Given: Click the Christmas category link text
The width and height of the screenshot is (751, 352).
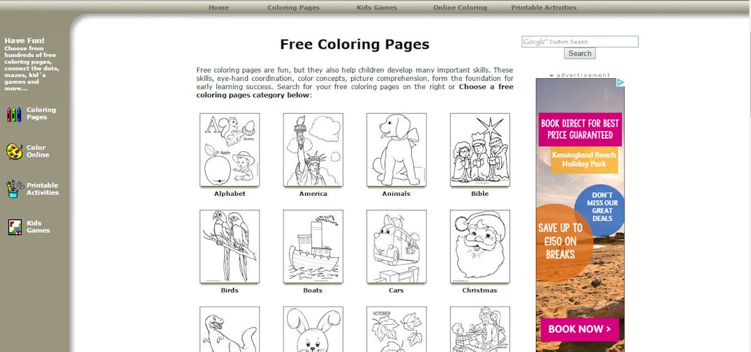Looking at the screenshot, I should pyautogui.click(x=479, y=290).
